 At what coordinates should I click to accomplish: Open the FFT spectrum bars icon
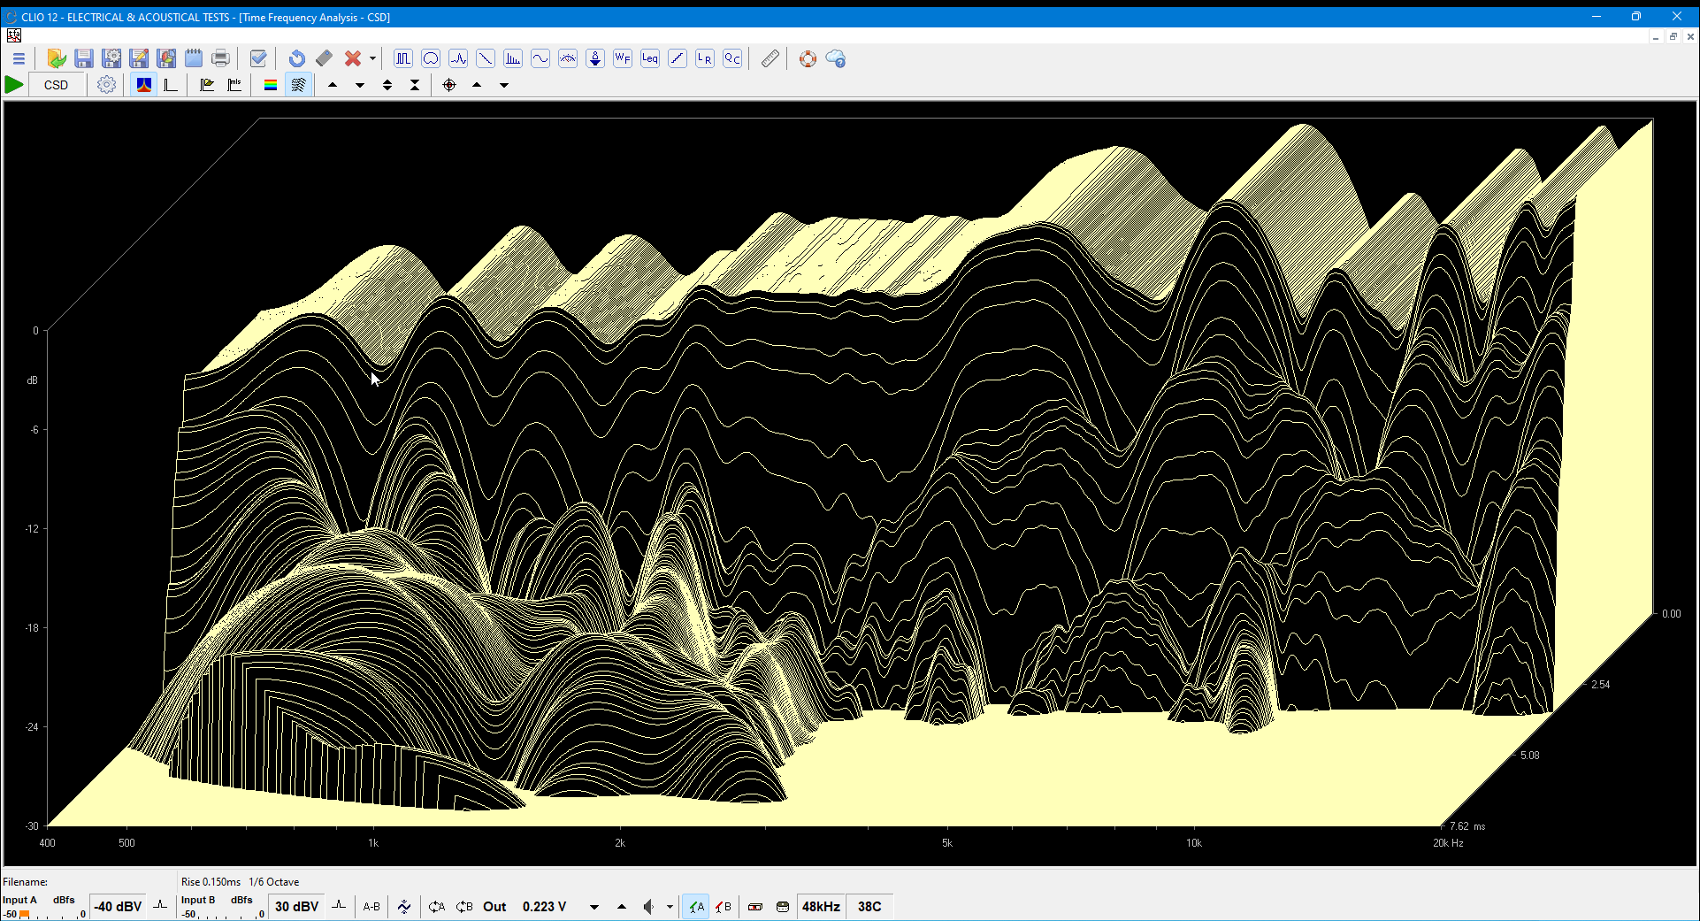(513, 58)
